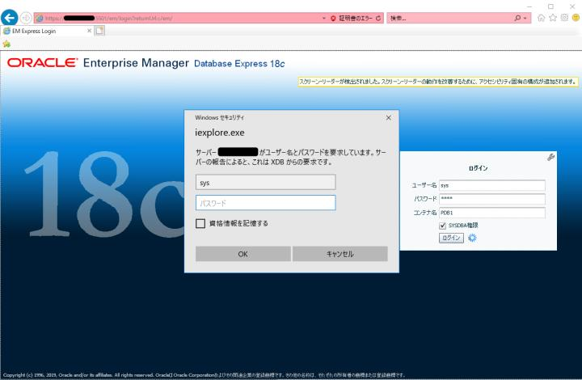Screen dimensions: 582x380
Task: Click the smiley feedback icon
Action: pyautogui.click(x=576, y=18)
